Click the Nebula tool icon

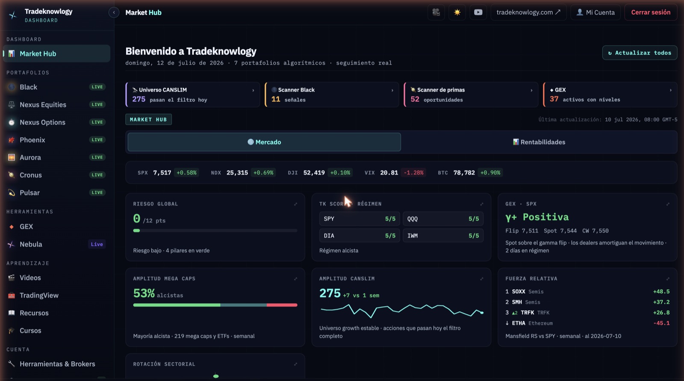click(x=12, y=245)
